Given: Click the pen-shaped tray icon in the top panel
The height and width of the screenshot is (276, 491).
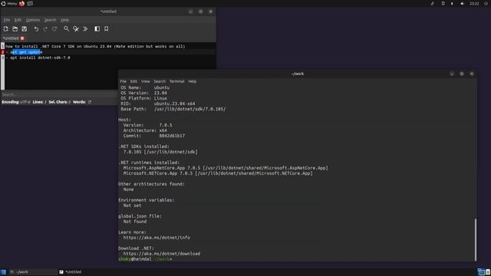Looking at the screenshot, I should coord(433,3).
